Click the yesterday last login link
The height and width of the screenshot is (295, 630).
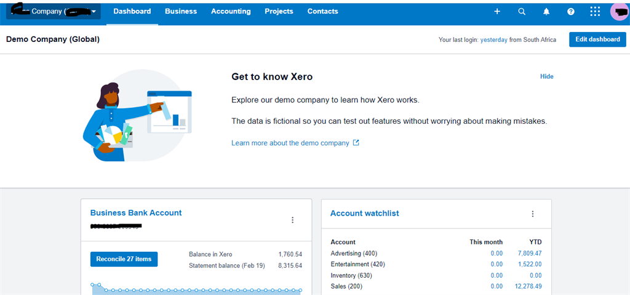point(494,40)
